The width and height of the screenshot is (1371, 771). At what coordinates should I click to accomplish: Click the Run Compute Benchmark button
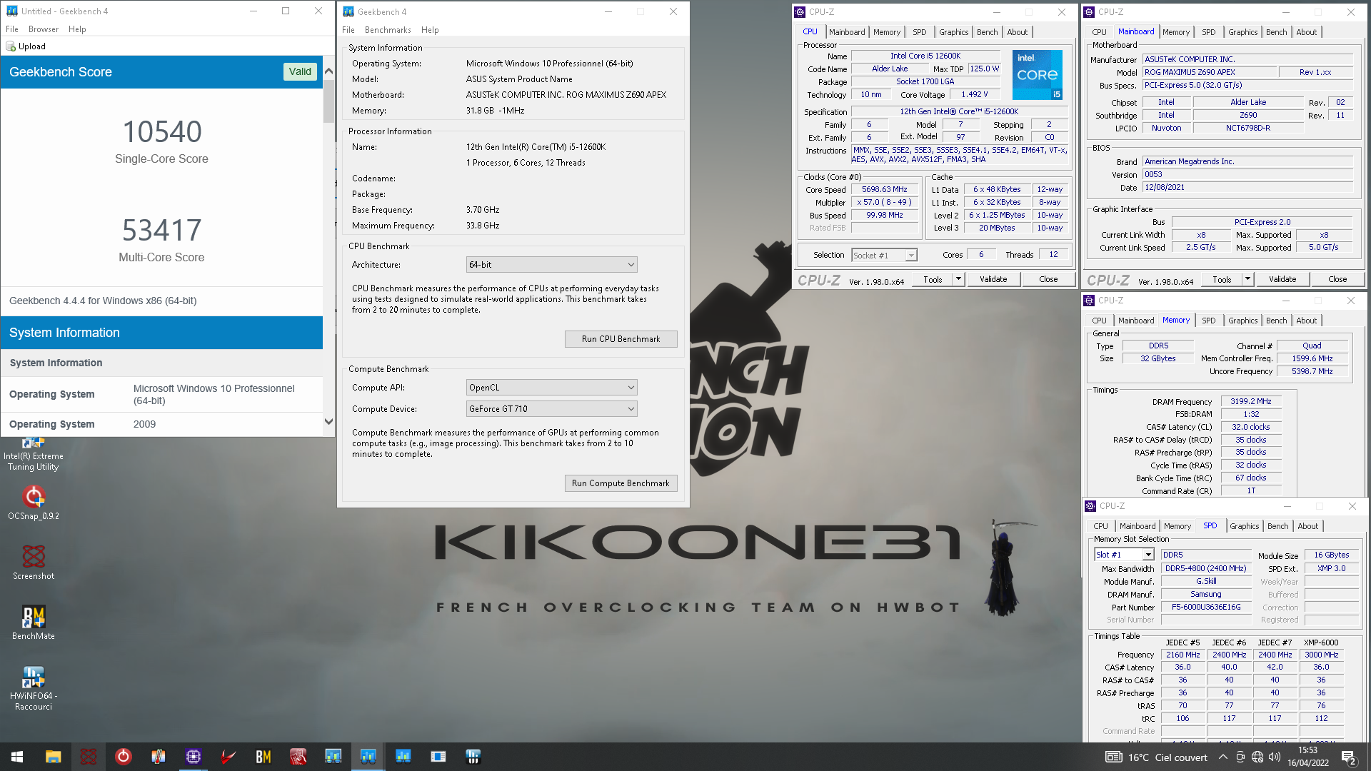[621, 483]
